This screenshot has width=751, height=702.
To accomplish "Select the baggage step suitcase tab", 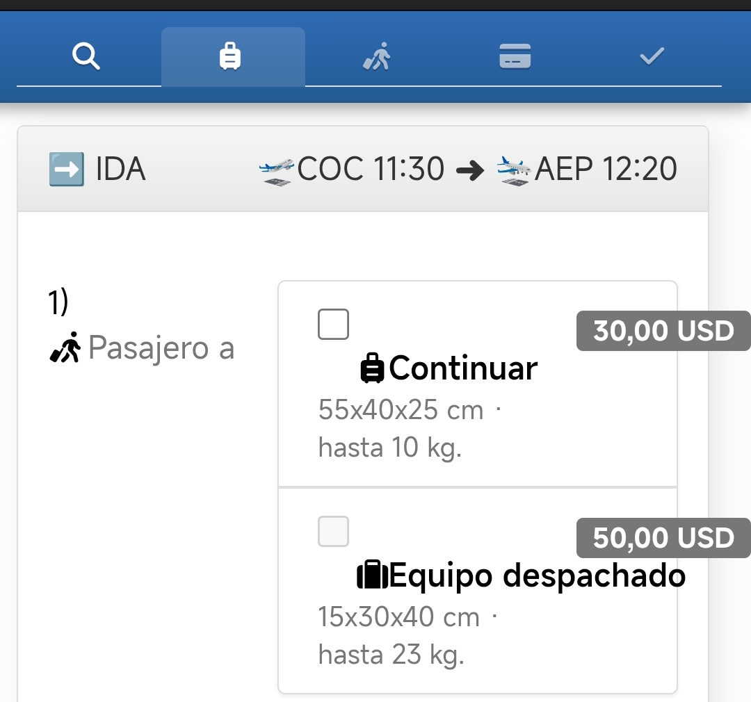I will (x=230, y=56).
